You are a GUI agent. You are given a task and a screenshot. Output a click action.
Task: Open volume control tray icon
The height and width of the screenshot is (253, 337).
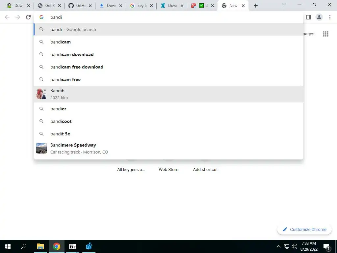click(295, 246)
